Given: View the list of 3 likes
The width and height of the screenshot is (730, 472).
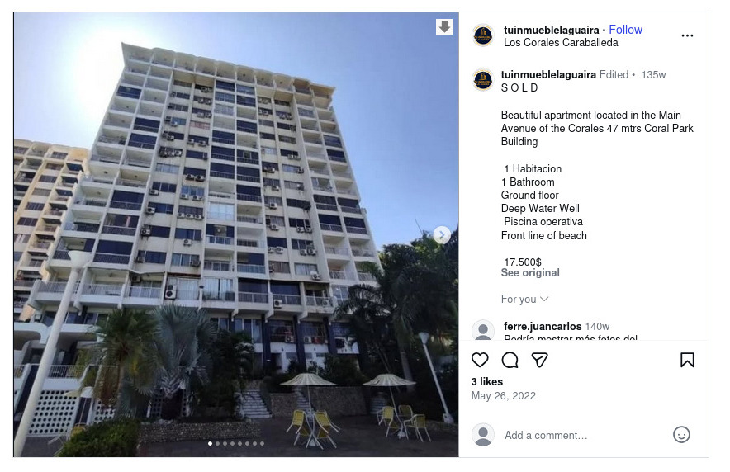Looking at the screenshot, I should click(x=487, y=382).
